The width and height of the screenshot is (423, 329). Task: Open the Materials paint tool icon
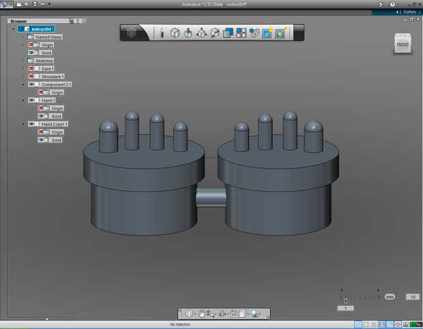click(280, 32)
